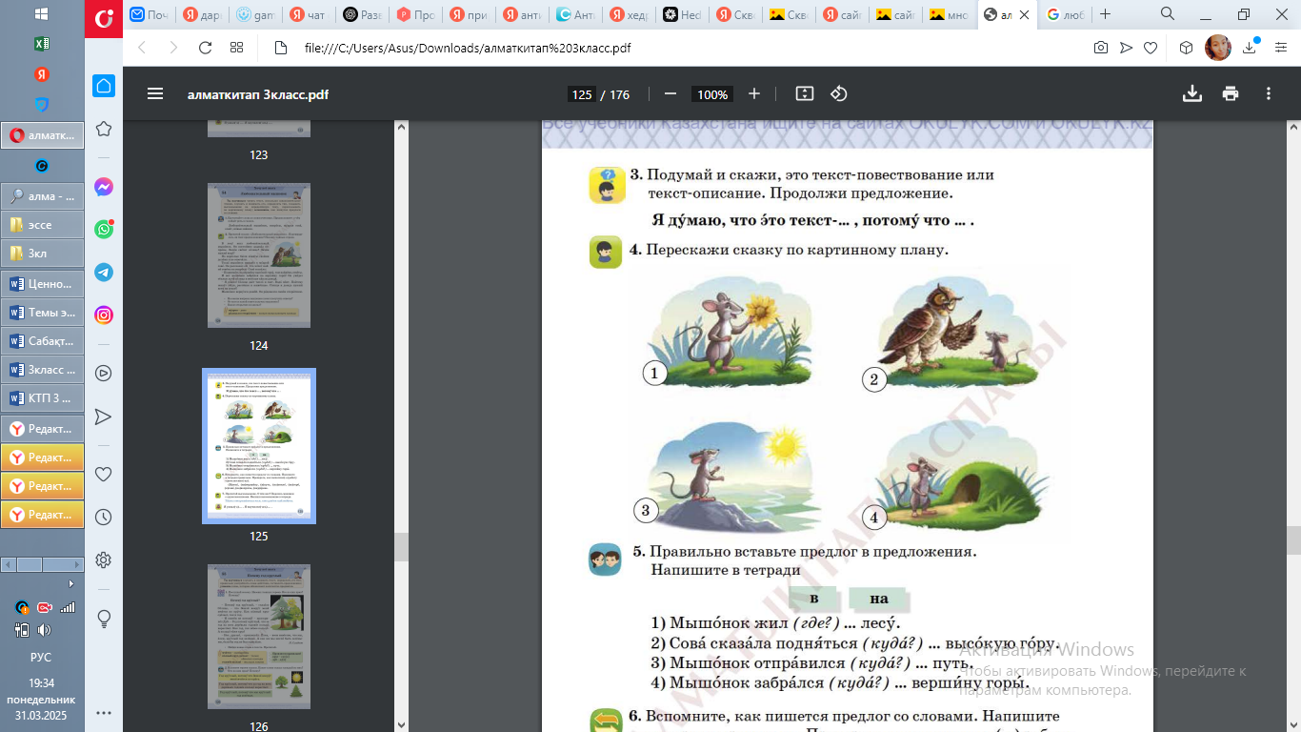The width and height of the screenshot is (1301, 732).
Task: Click the PDF page vertical scrollbar handle
Action: coord(1293,539)
